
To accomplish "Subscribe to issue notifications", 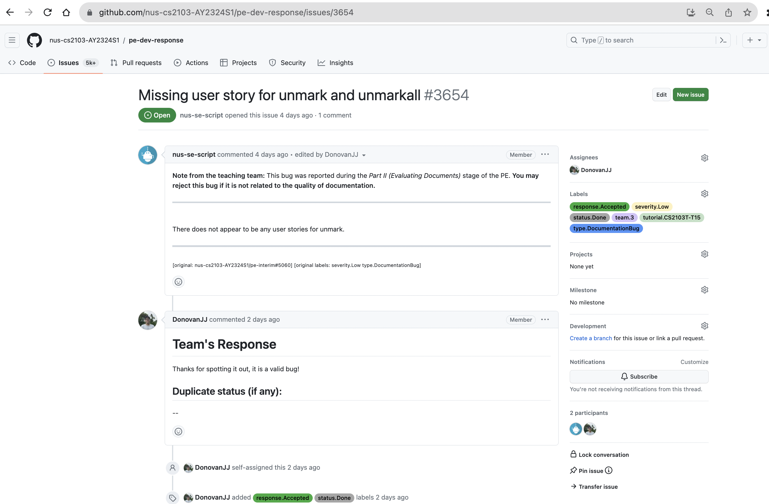I will pos(639,376).
